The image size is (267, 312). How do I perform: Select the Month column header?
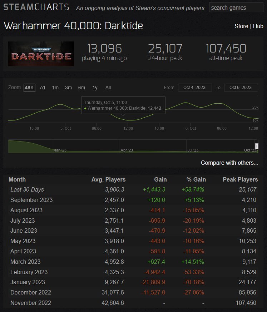point(17,179)
